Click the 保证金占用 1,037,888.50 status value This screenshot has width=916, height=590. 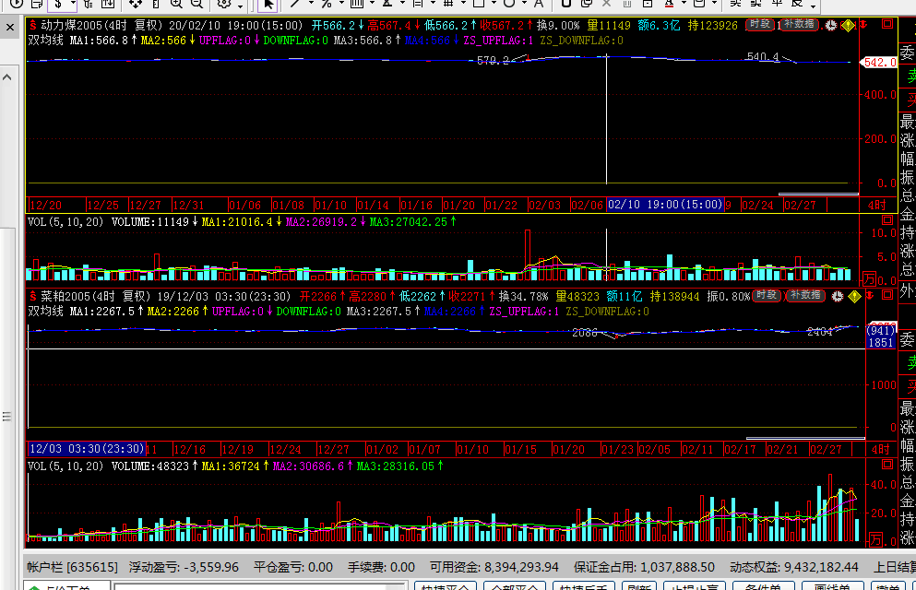pos(644,567)
